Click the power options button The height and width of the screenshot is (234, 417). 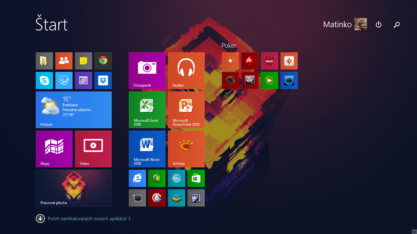[x=379, y=24]
